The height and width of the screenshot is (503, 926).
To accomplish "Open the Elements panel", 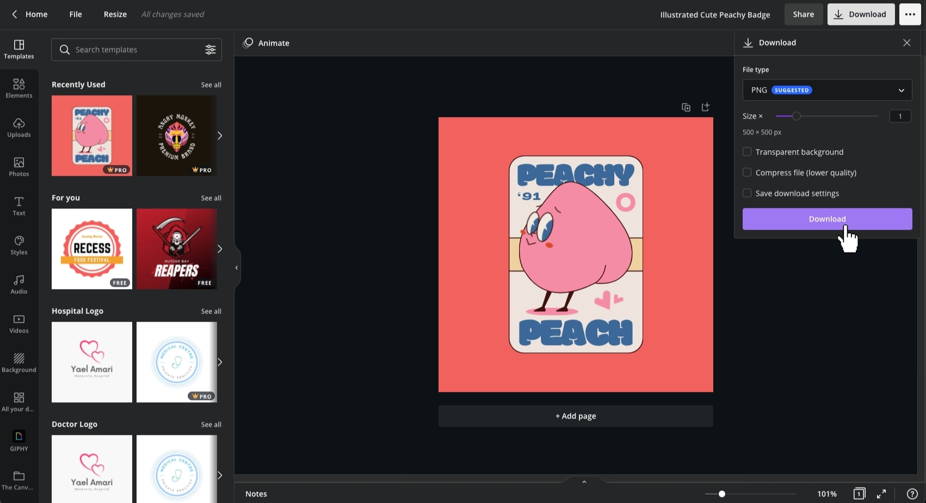I will (18, 88).
